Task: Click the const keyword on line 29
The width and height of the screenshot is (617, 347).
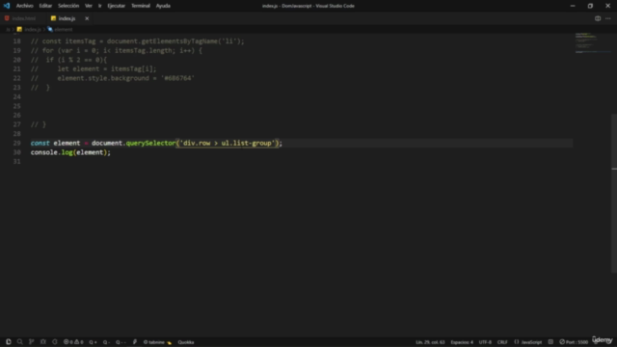Action: 40,143
